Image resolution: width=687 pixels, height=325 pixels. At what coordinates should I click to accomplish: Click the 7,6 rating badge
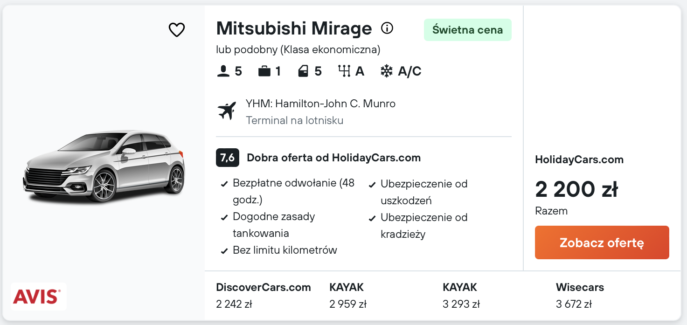pos(228,158)
